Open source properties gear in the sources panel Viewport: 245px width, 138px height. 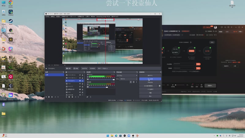point(72,97)
